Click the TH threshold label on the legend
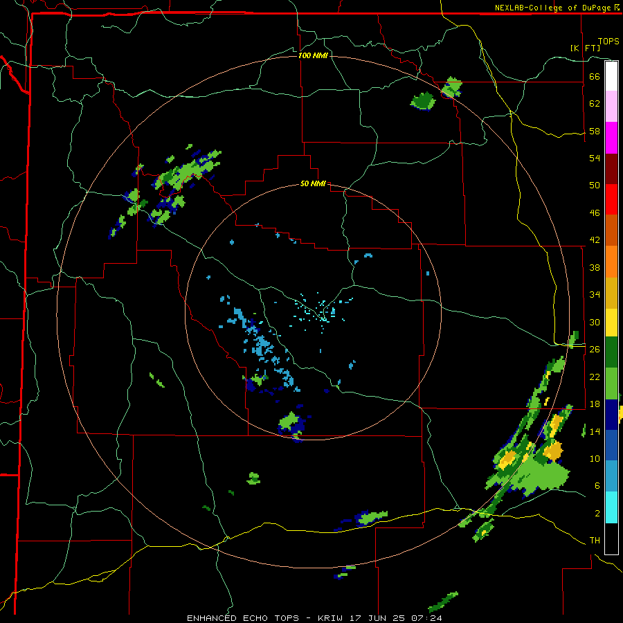 tap(595, 541)
